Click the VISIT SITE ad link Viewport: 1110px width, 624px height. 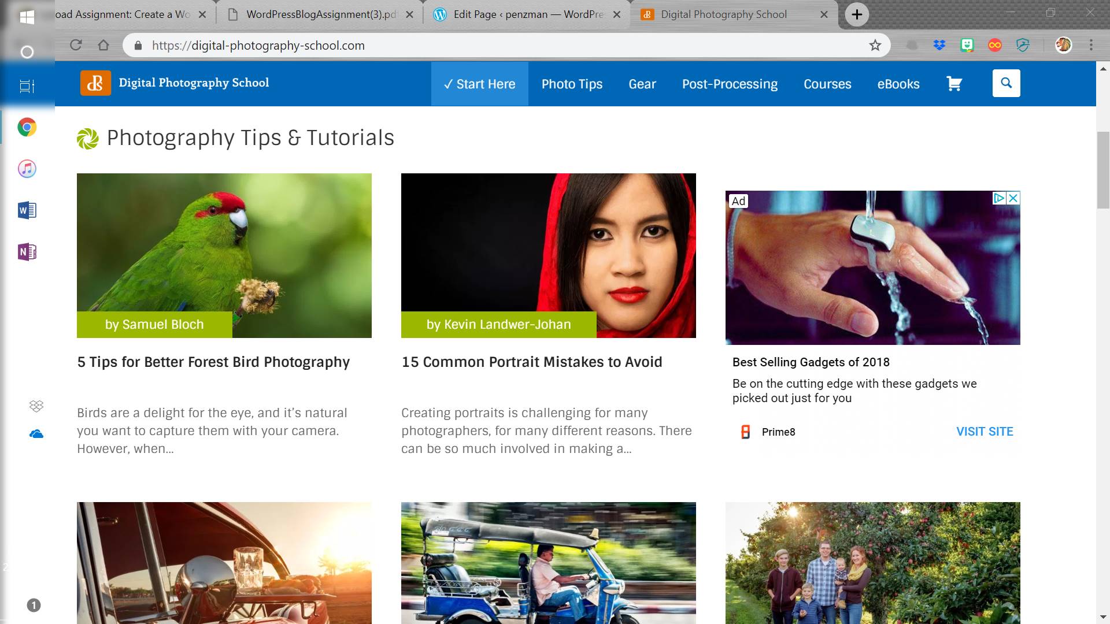point(984,432)
